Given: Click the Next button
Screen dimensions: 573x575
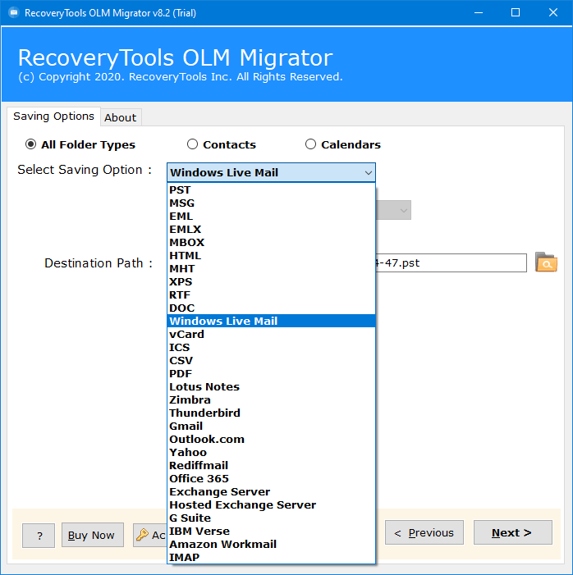Looking at the screenshot, I should [512, 532].
